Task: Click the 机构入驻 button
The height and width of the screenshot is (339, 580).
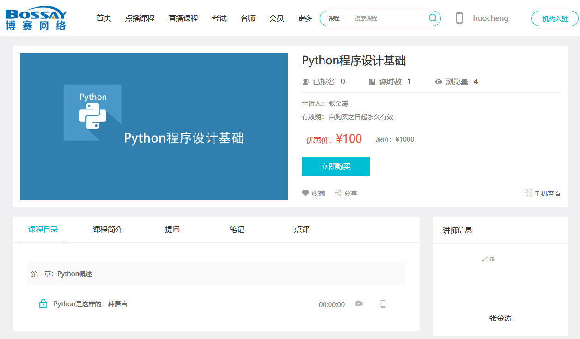Action: [555, 19]
